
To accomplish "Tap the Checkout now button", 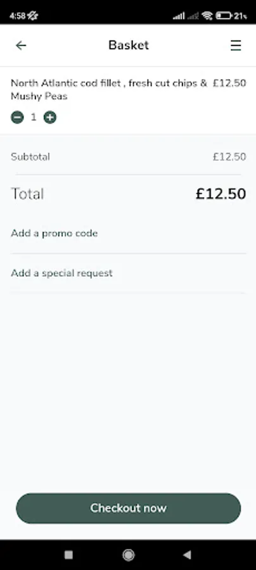I will pos(129,508).
